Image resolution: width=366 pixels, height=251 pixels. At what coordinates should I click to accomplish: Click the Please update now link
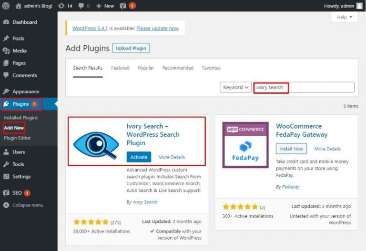click(x=158, y=28)
